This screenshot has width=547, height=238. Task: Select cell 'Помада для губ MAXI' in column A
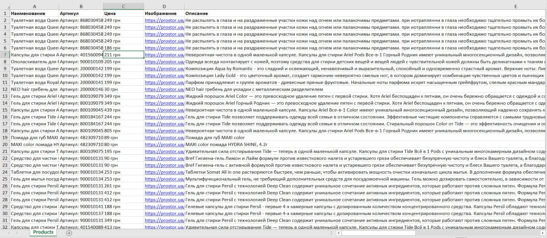(34, 137)
